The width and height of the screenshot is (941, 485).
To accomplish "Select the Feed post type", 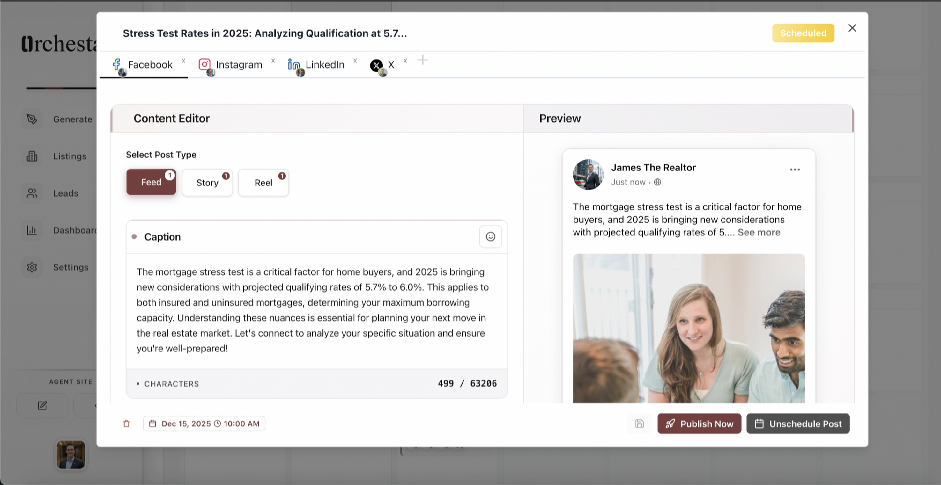I will click(x=151, y=182).
